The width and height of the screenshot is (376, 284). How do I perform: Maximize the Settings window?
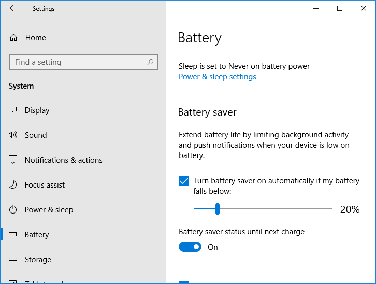(x=340, y=8)
